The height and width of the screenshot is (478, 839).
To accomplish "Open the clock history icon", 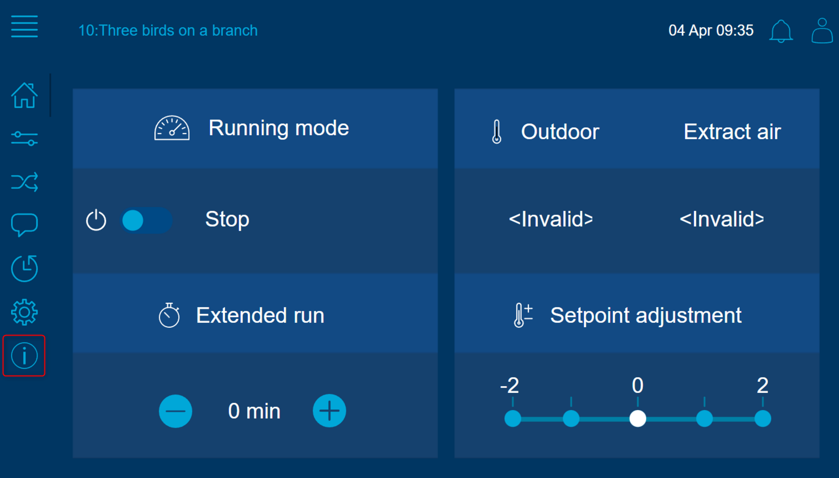I will tap(24, 269).
